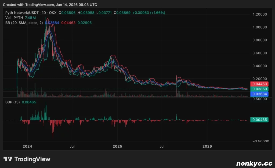Click the 0.60000 price axis label
The height and width of the screenshot is (168, 275).
(260, 53)
